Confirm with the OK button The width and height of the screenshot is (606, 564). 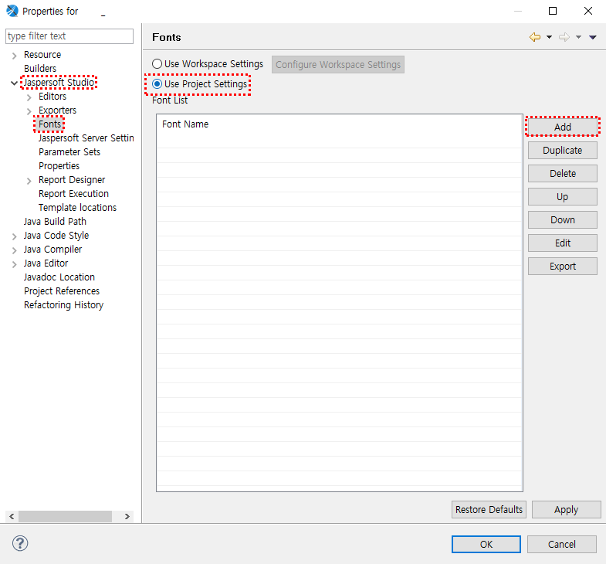click(486, 544)
